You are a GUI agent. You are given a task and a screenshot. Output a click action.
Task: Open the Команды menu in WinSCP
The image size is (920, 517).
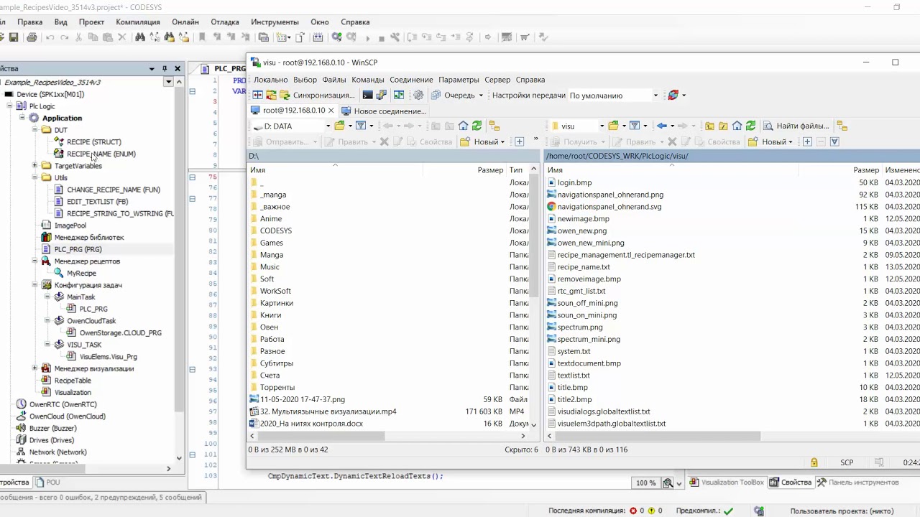[x=368, y=80]
